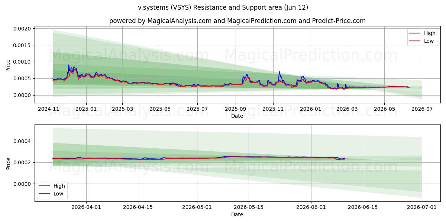Click 'Low' in the top chart legend
446x223 pixels.
(429, 41)
